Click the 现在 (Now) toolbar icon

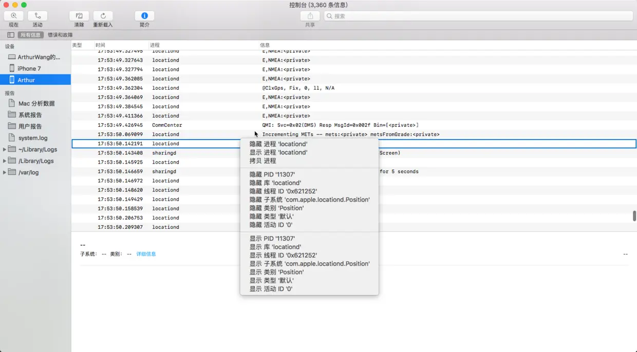pos(14,16)
